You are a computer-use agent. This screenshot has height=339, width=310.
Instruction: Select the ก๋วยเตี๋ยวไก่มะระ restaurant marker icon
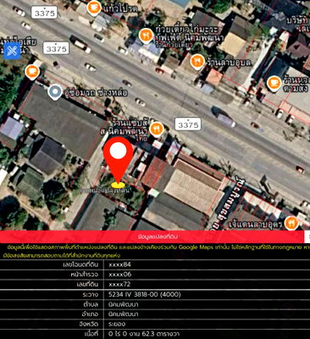coord(146,36)
